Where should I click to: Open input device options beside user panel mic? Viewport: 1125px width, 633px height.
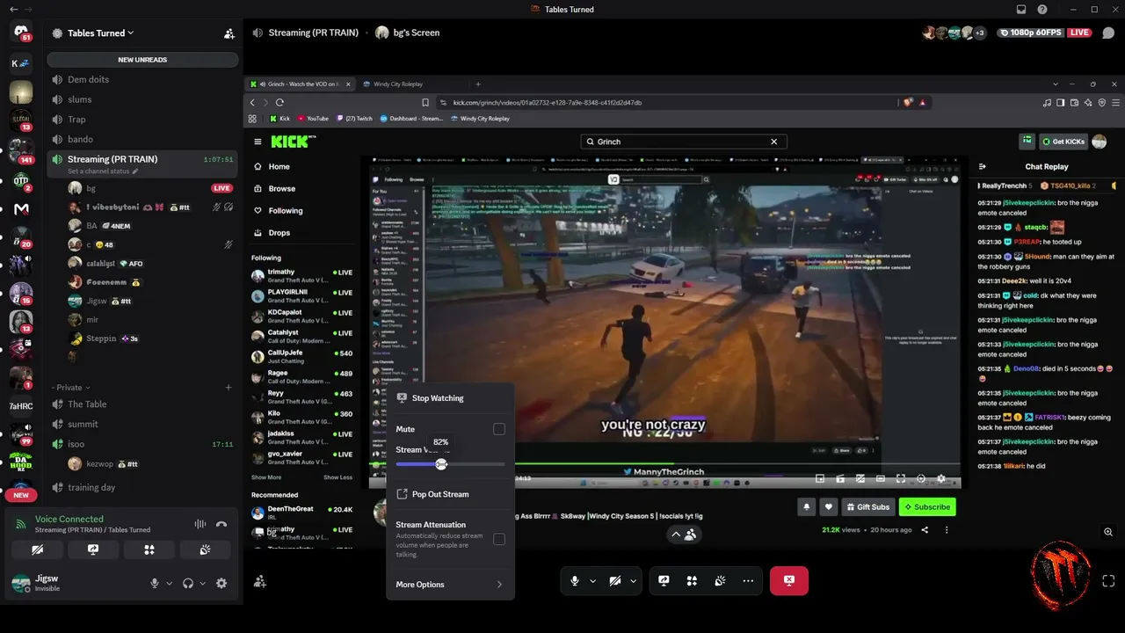169,583
